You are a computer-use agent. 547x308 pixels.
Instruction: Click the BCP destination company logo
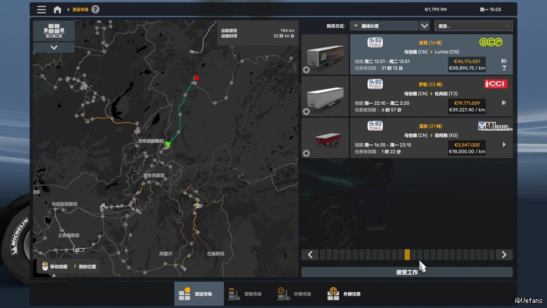pyautogui.click(x=491, y=42)
